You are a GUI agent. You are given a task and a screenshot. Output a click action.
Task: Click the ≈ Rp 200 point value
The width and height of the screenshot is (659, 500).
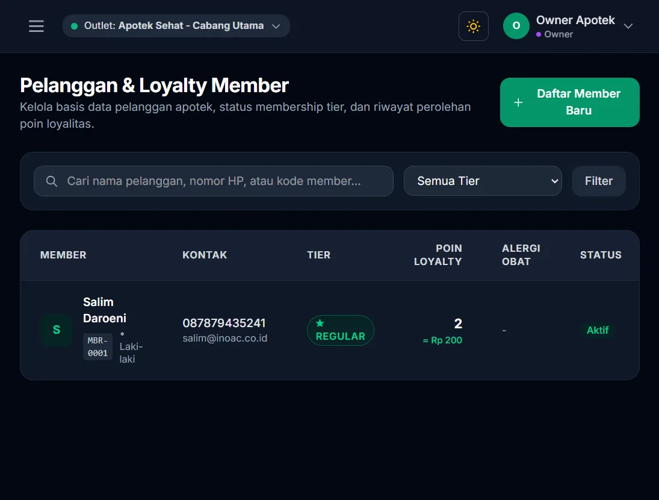click(442, 340)
